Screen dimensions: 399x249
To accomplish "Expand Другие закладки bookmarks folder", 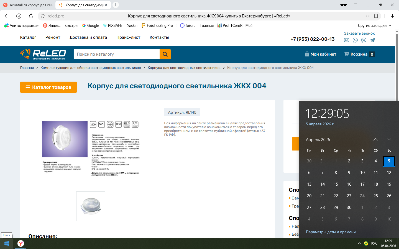I will pyautogui.click(x=374, y=25).
